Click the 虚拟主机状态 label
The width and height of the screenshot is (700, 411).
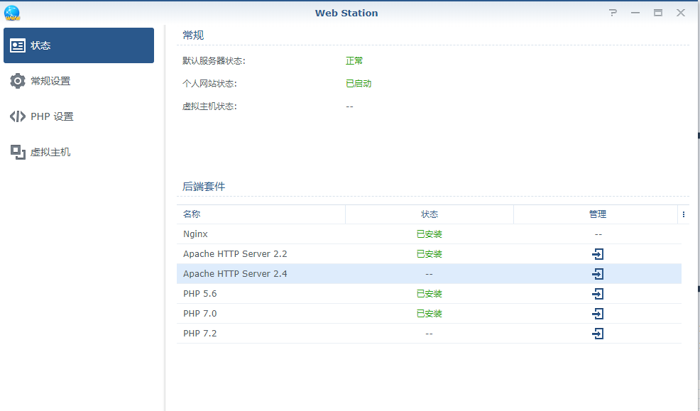click(x=210, y=106)
